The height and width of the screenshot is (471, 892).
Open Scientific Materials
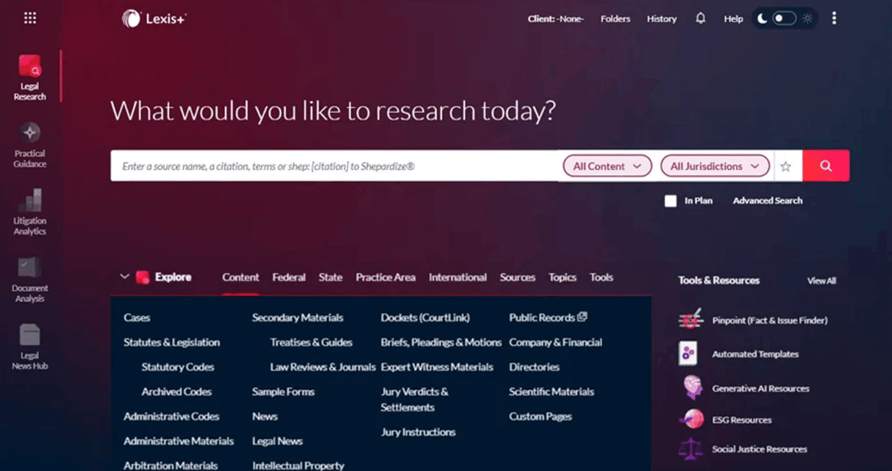(x=551, y=392)
